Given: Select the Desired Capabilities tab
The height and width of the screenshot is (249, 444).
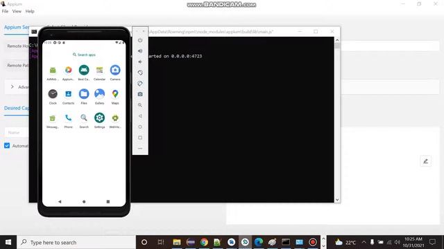Looking at the screenshot, I should pyautogui.click(x=17, y=108).
